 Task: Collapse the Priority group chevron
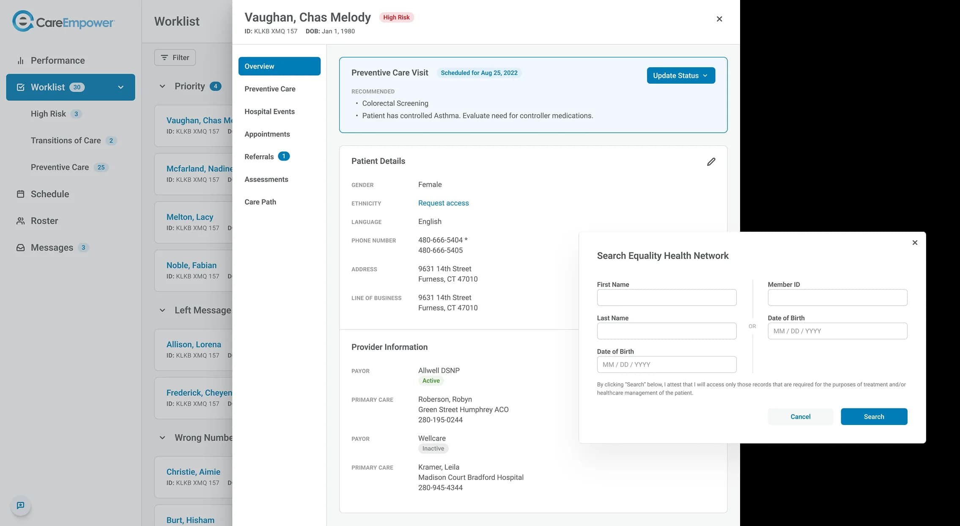coord(162,86)
